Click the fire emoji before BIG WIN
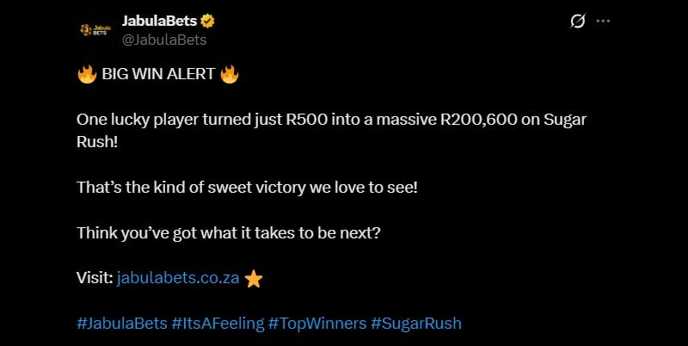This screenshot has width=688, height=346. coord(86,74)
